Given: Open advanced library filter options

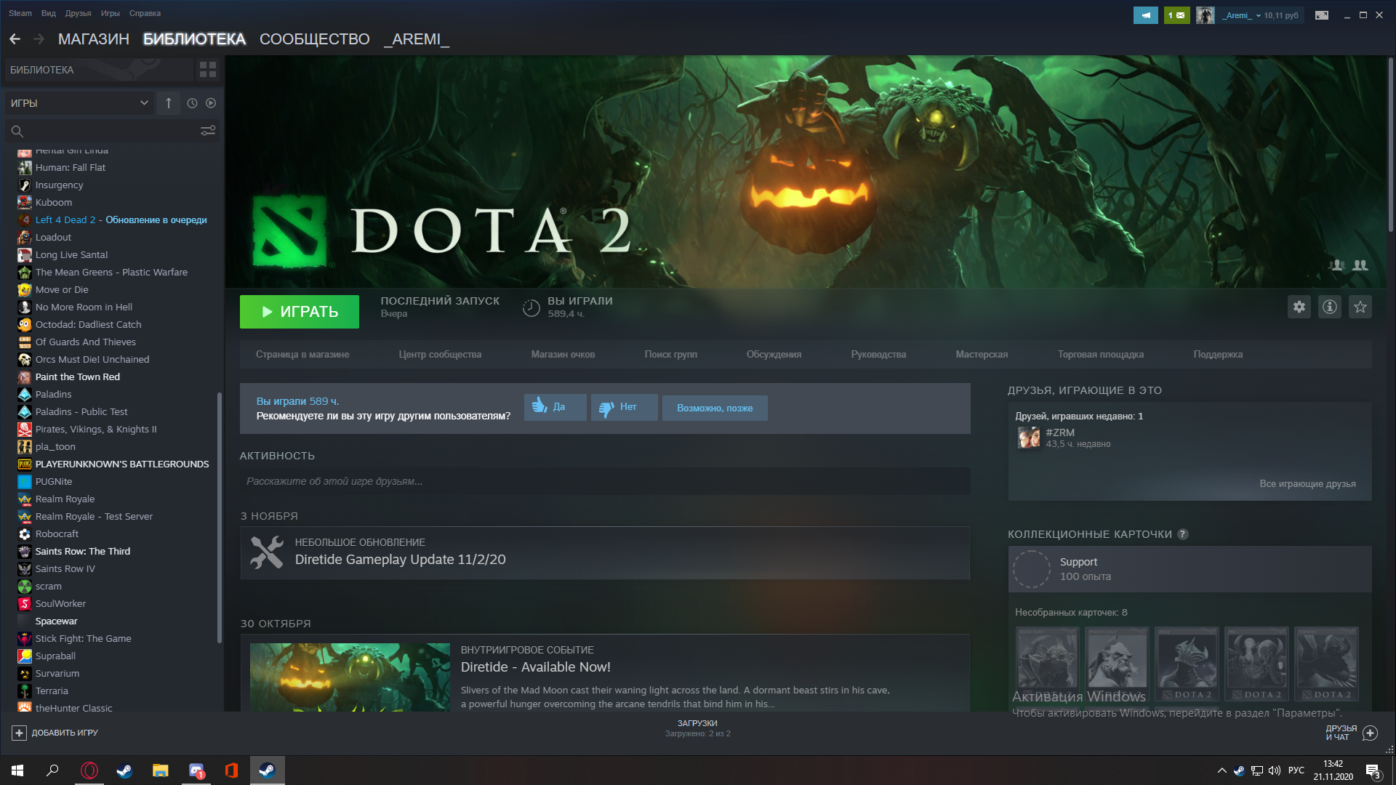Looking at the screenshot, I should 208,131.
